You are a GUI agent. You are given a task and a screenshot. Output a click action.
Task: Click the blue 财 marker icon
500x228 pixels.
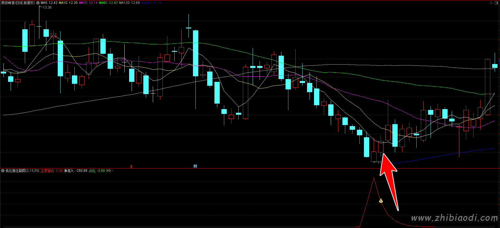[x=195, y=166]
